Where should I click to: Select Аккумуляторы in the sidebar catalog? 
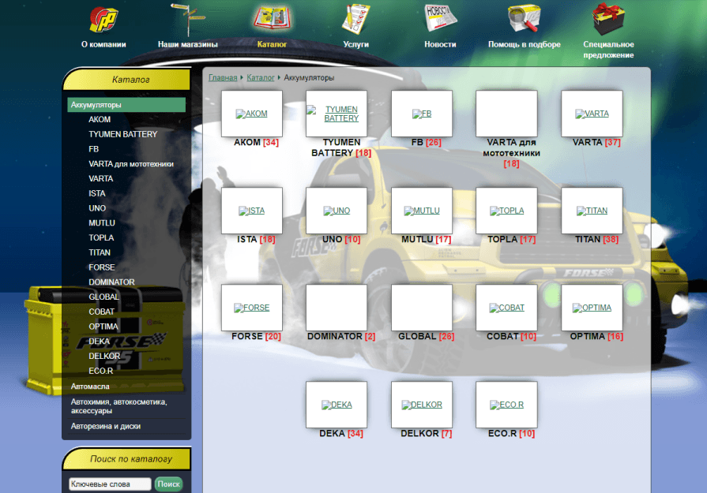click(126, 105)
